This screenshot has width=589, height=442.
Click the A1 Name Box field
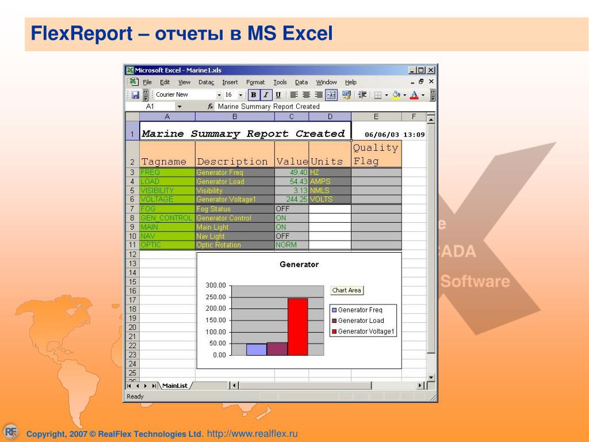point(150,106)
